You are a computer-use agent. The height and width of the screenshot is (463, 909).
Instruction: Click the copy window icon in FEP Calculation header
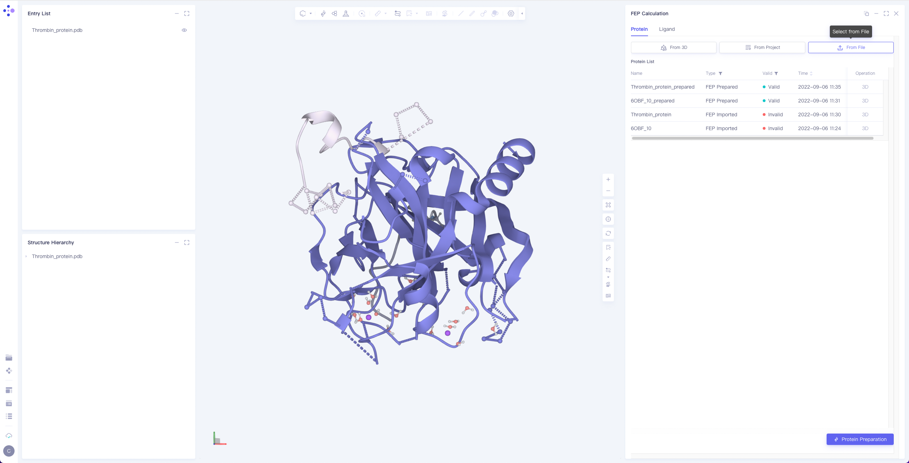point(866,13)
